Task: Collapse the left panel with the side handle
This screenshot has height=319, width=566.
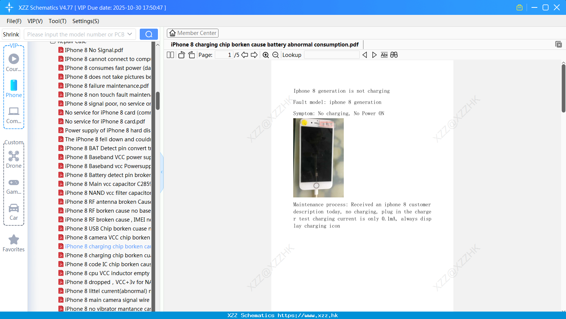Action: pos(162,172)
